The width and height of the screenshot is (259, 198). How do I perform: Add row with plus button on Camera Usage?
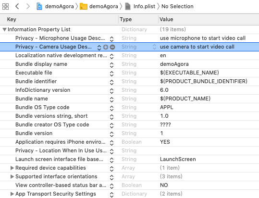(106, 47)
